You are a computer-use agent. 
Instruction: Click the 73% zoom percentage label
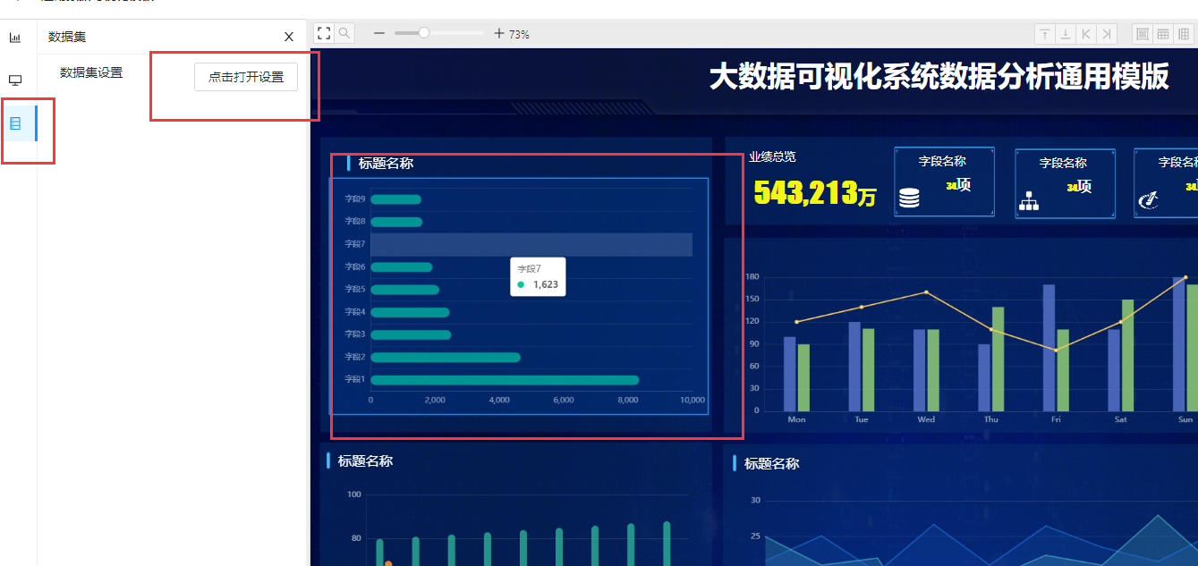(519, 35)
